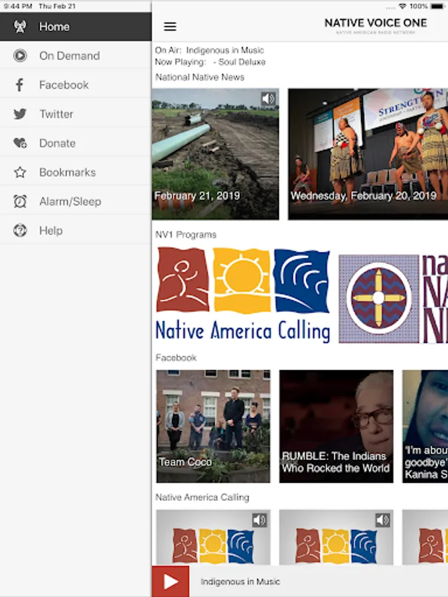Choose Donate in the side menu
Viewport: 448px width, 597px height.
pyautogui.click(x=76, y=143)
